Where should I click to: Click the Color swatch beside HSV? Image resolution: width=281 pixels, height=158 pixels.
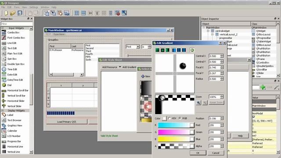pyautogui.click(x=164, y=118)
